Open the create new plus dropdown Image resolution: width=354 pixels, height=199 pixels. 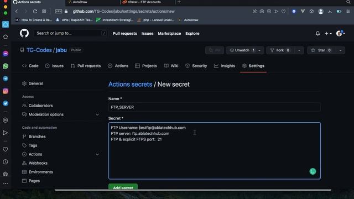click(328, 33)
